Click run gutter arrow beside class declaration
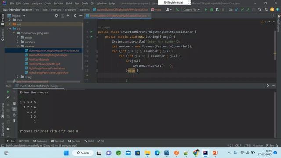The width and height of the screenshot is (281, 158). (x=92, y=32)
